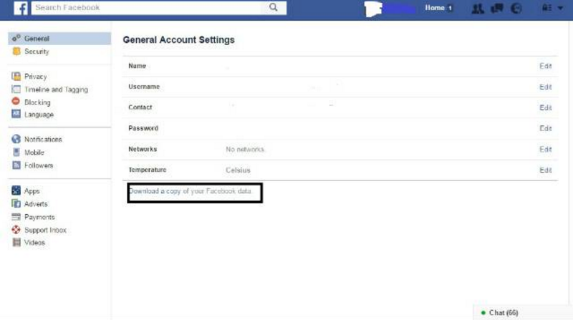The width and height of the screenshot is (573, 320).
Task: Open Followers settings
Action: [39, 165]
